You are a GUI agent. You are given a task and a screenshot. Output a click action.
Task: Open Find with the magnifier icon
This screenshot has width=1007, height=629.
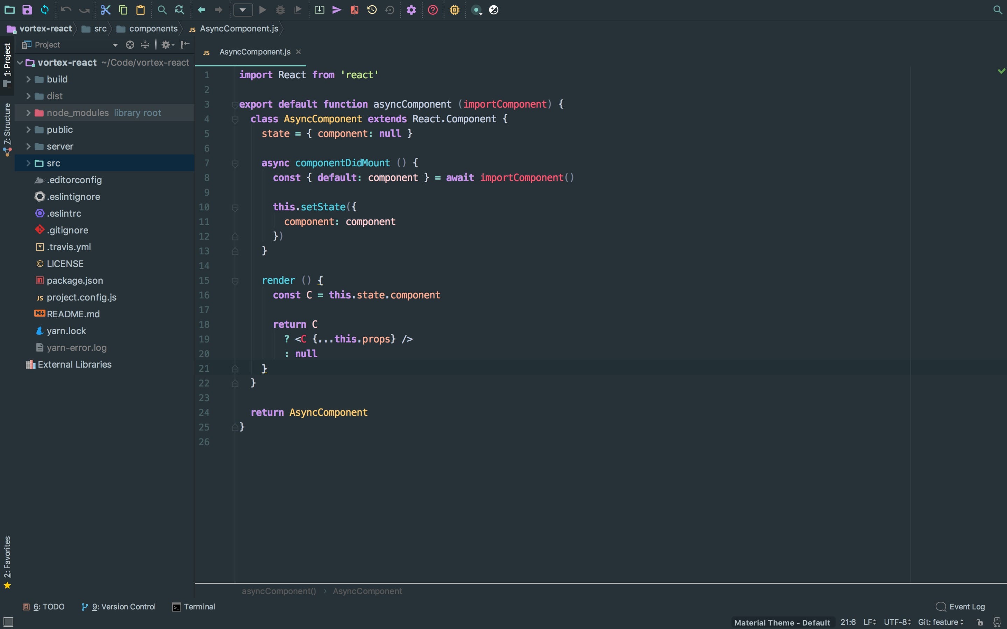click(162, 10)
